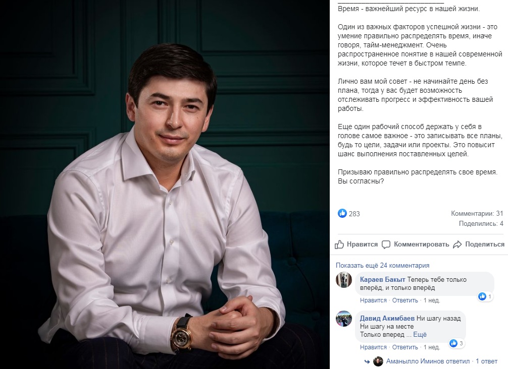Open the blue like reaction icon beside 283
Viewport: 508px width, 369px height.
pos(342,213)
